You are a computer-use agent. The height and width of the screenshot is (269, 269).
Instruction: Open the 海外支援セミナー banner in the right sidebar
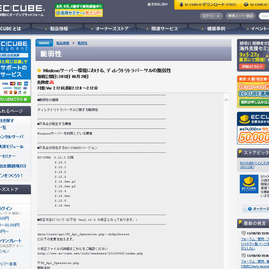pyautogui.click(x=253, y=55)
